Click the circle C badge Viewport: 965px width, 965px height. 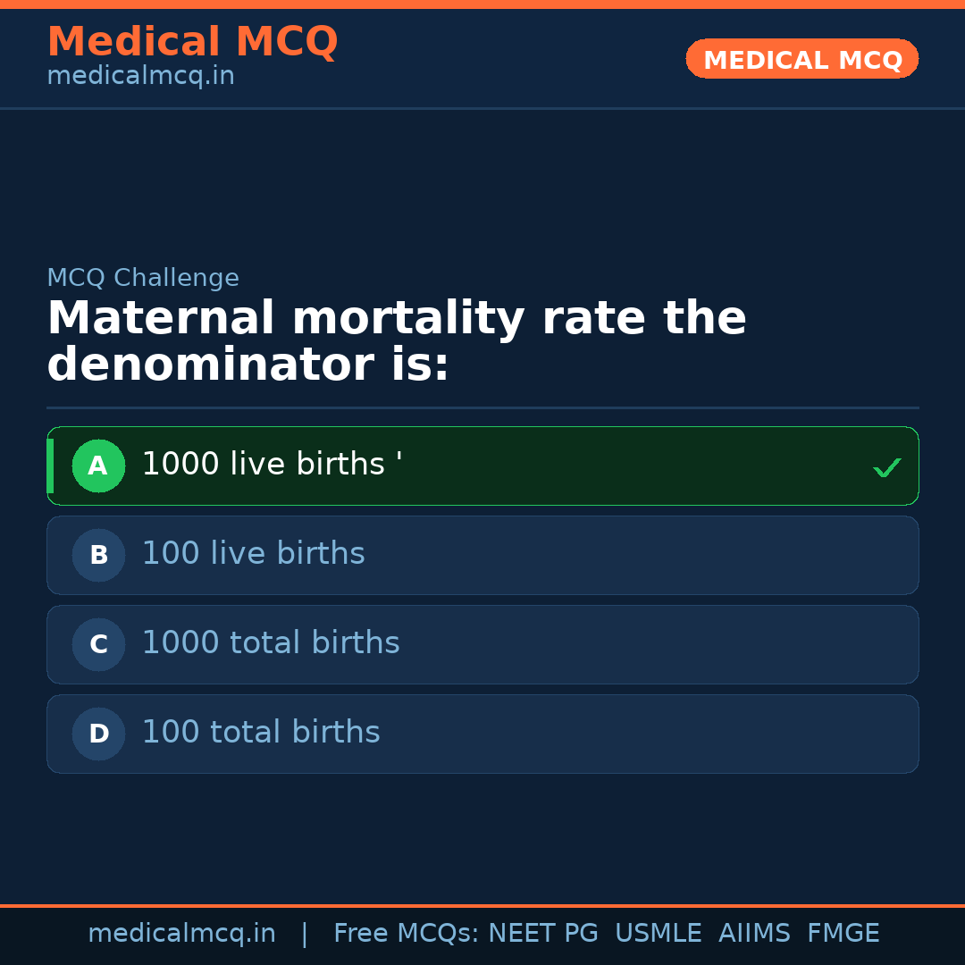pos(98,644)
